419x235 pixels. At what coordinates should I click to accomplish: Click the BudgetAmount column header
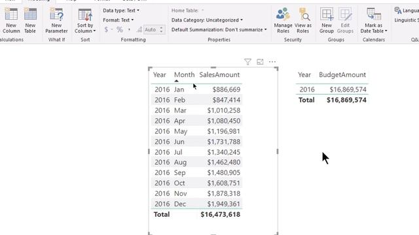[342, 75]
